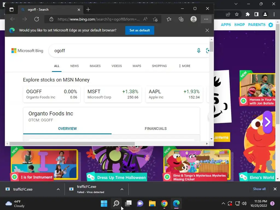
Task: Refresh the Bing search page
Action: [x=37, y=19]
